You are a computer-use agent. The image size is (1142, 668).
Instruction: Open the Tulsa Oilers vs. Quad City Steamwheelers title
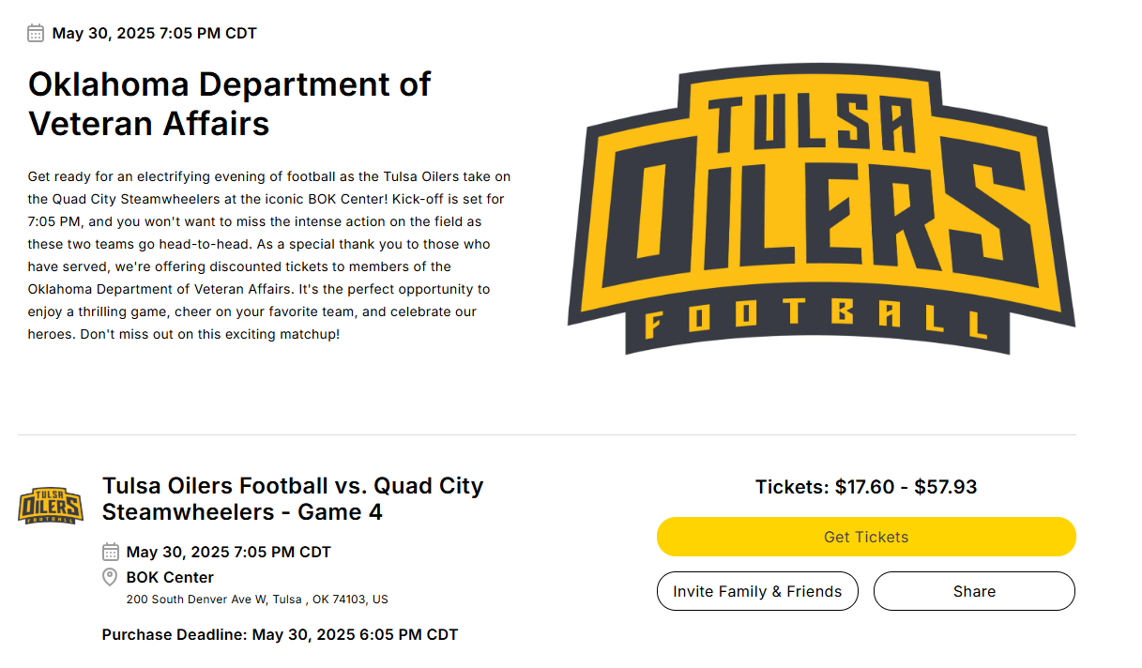292,499
